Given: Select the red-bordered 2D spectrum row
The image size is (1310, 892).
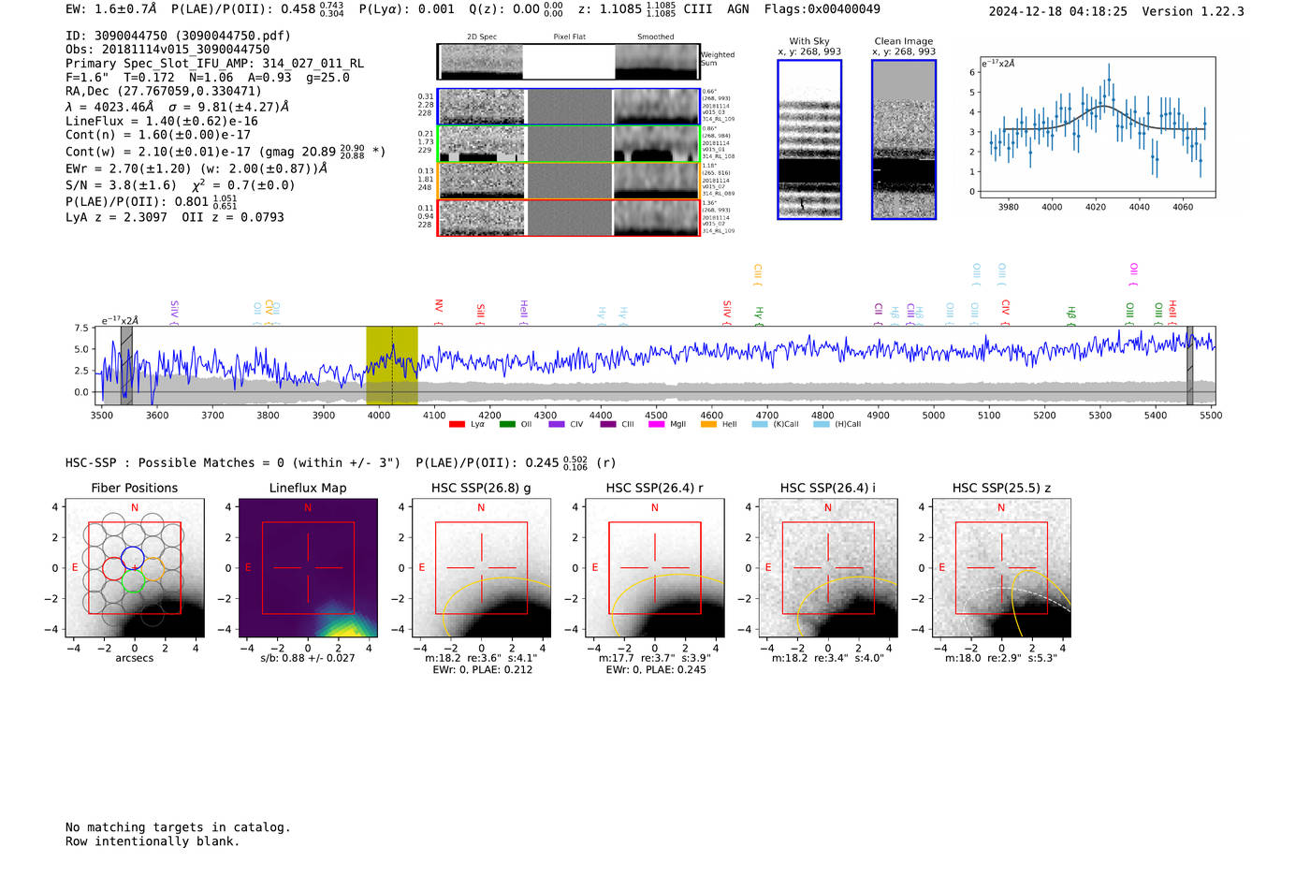Looking at the screenshot, I should tap(568, 217).
